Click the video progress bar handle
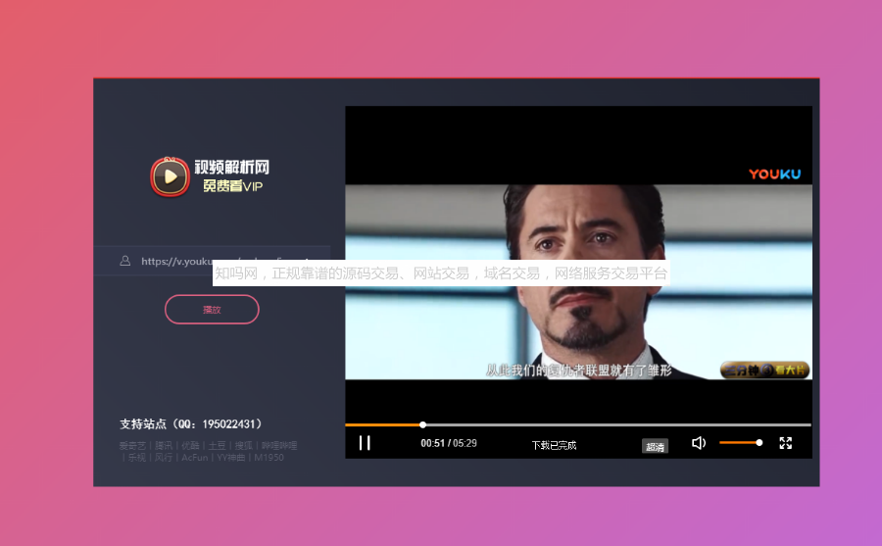This screenshot has width=882, height=546. pyautogui.click(x=423, y=425)
